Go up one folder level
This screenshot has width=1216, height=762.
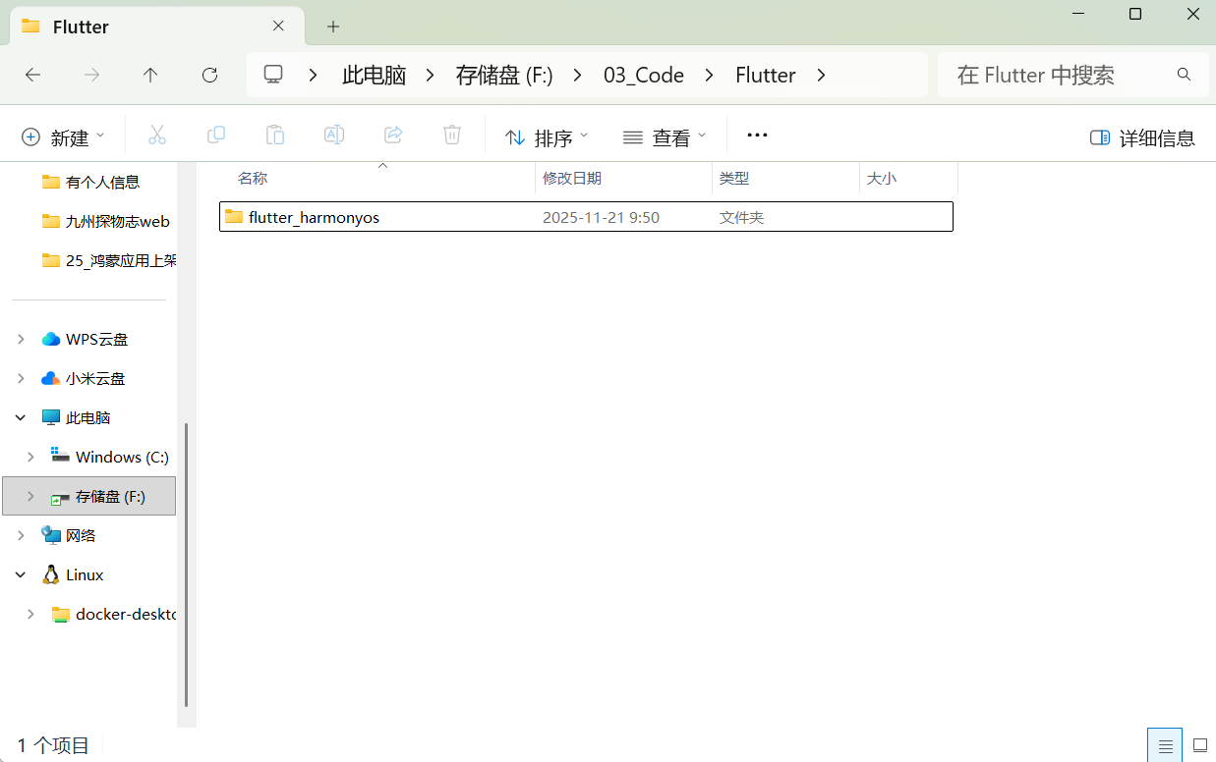point(150,75)
